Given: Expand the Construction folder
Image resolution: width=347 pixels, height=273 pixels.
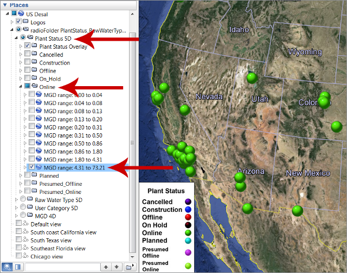Looking at the screenshot, I should 21,63.
